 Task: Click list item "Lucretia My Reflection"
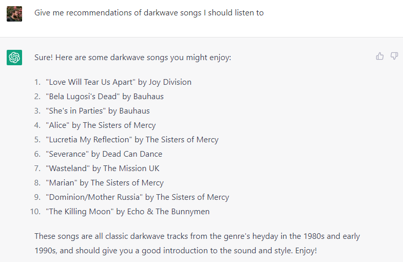coord(132,140)
